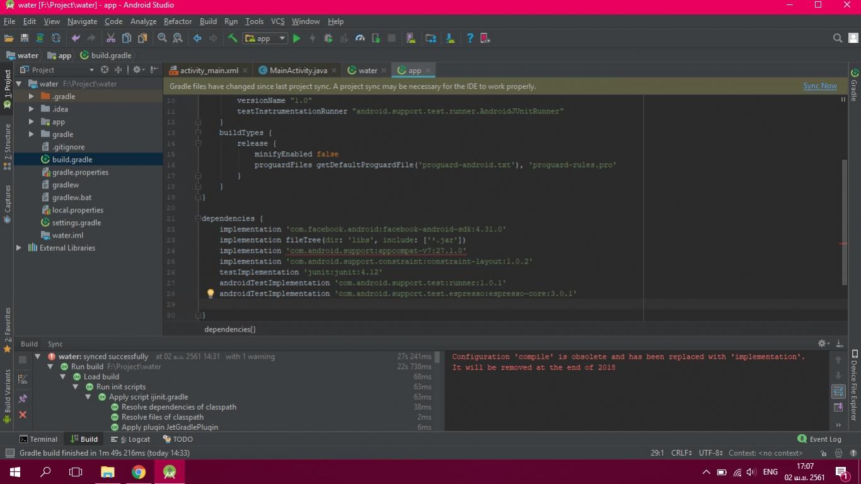Viewport: 861px width, 484px height.
Task: Open the 6: Logcat tool window button
Action: [130, 439]
